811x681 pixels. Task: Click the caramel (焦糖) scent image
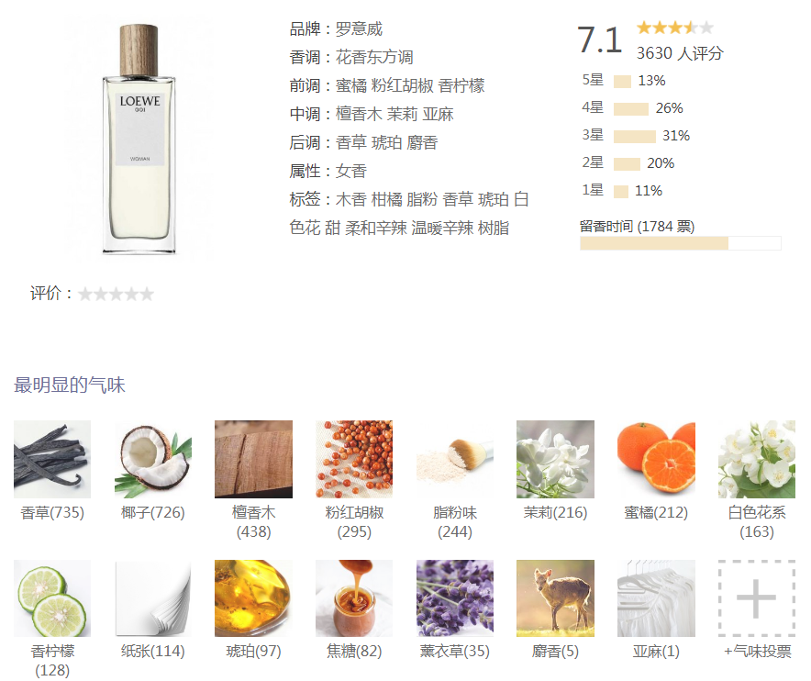tap(354, 598)
